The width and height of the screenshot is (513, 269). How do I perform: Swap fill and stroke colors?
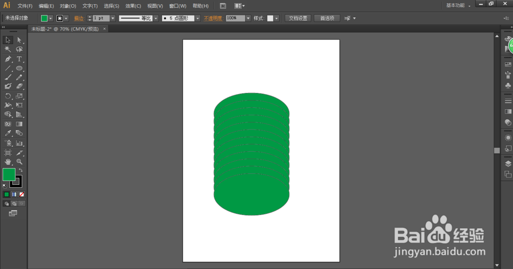(21, 170)
